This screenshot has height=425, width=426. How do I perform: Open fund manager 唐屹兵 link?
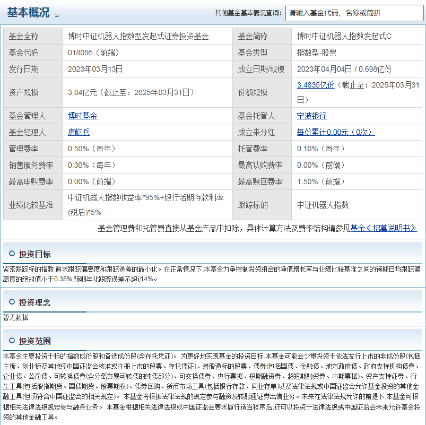pyautogui.click(x=79, y=132)
